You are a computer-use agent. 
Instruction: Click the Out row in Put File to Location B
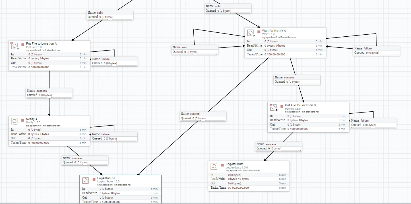point(308,125)
